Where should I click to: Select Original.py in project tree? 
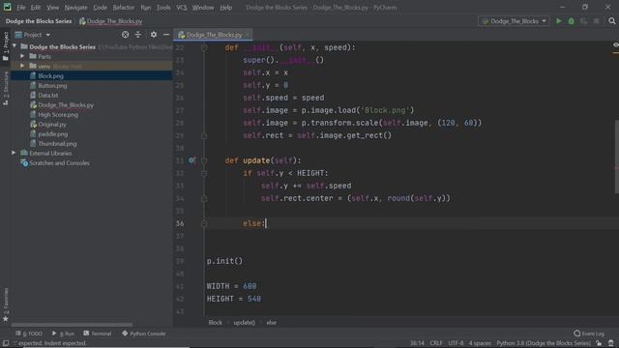(x=51, y=125)
